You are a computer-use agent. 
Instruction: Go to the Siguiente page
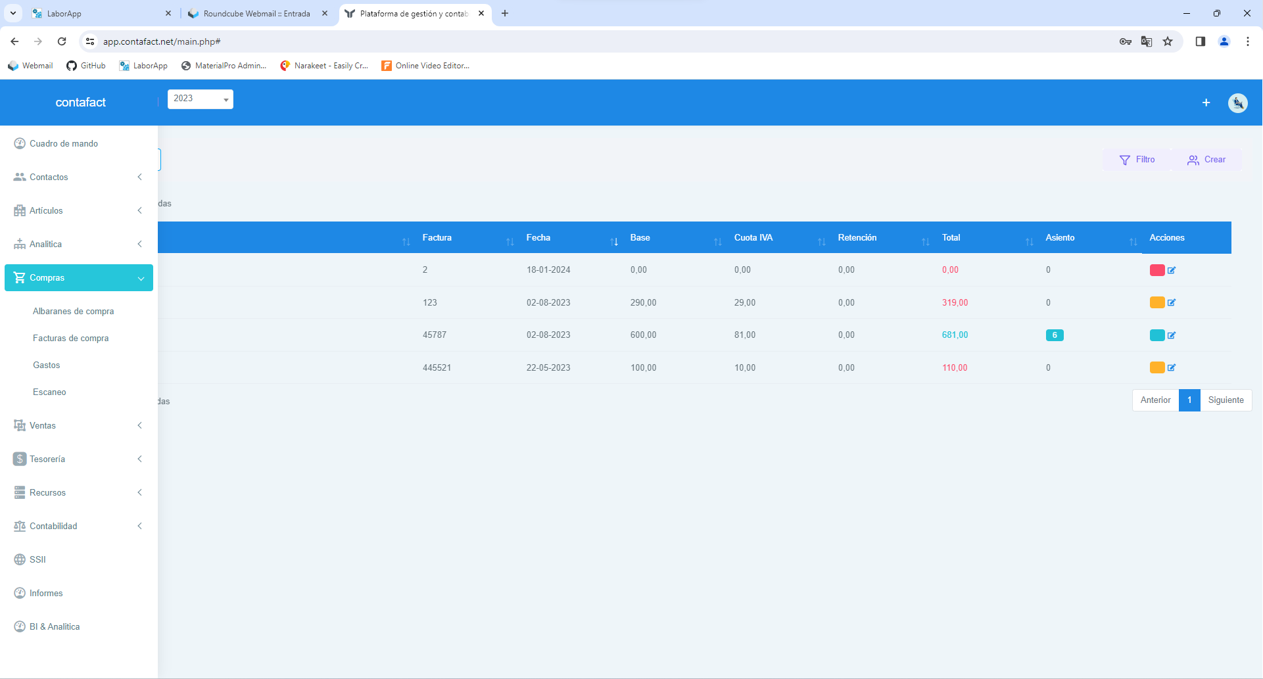pyautogui.click(x=1226, y=400)
